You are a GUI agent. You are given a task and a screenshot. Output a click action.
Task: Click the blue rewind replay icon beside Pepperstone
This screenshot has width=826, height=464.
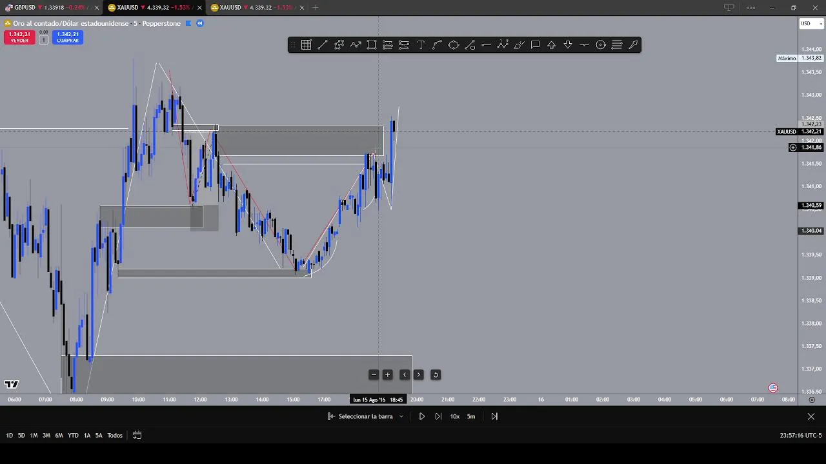coord(200,23)
